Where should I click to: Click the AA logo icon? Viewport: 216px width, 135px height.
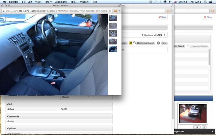coord(130,43)
